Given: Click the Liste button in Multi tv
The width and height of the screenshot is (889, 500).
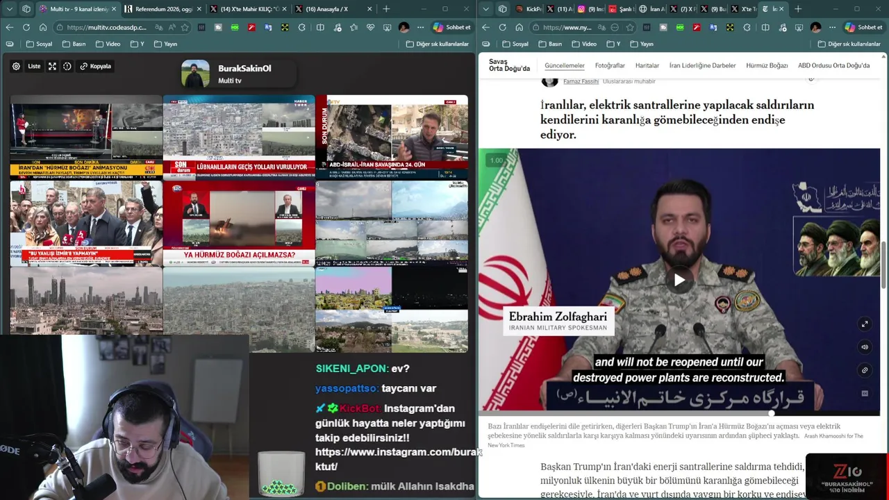Looking at the screenshot, I should 34,66.
